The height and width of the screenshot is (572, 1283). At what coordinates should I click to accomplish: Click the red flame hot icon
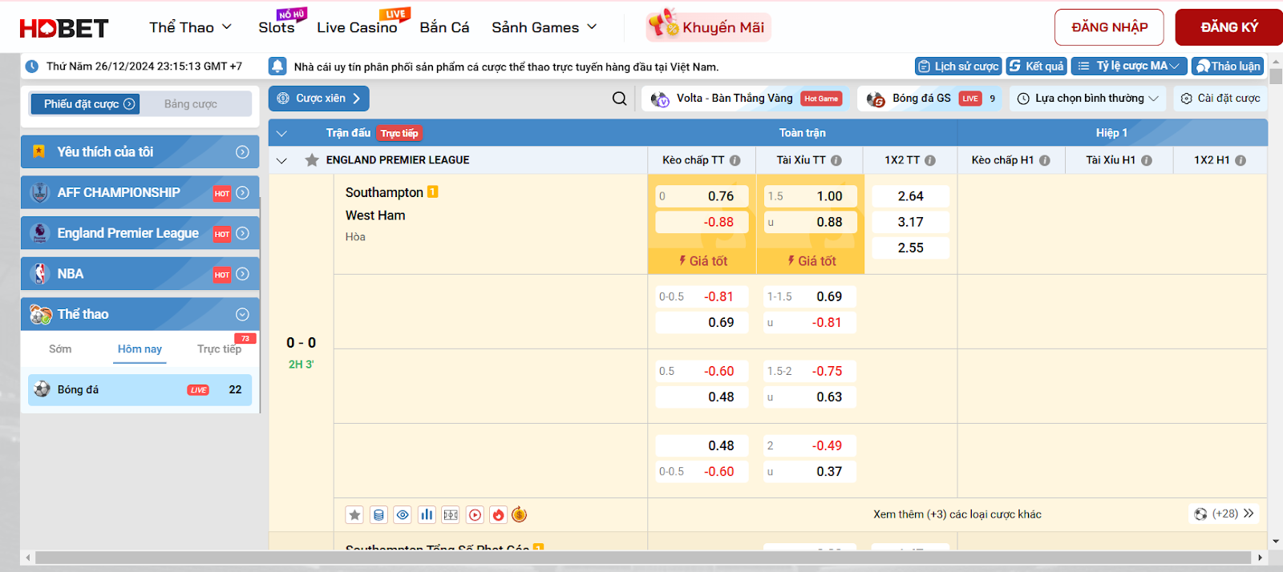498,515
